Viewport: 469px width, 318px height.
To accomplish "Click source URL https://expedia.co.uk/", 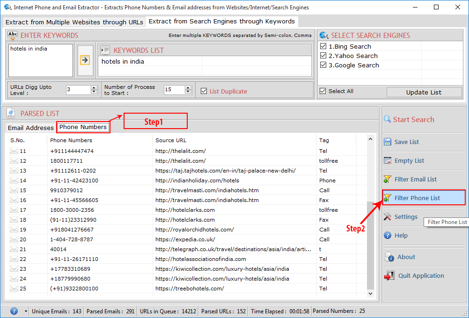I will pos(185,239).
